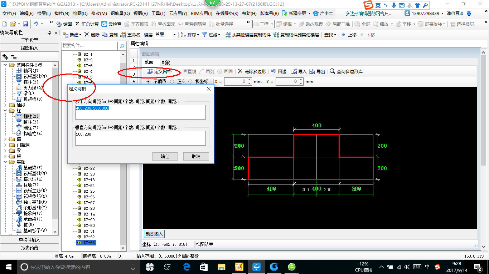489x274 pixels.
Task: Confirm the grid with 确定
Action: pos(165,157)
